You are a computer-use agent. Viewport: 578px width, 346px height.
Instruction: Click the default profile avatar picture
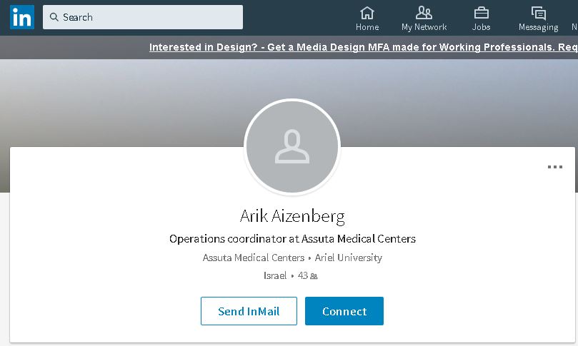click(292, 146)
